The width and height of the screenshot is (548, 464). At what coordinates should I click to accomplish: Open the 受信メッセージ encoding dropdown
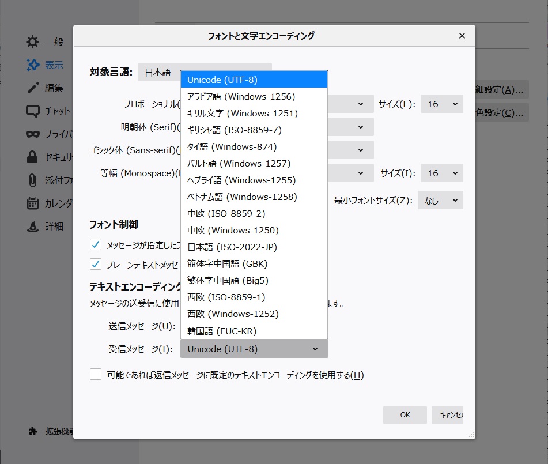254,349
